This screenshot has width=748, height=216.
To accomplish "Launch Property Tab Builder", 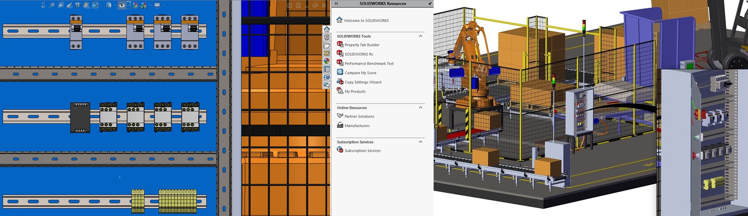I will (358, 45).
